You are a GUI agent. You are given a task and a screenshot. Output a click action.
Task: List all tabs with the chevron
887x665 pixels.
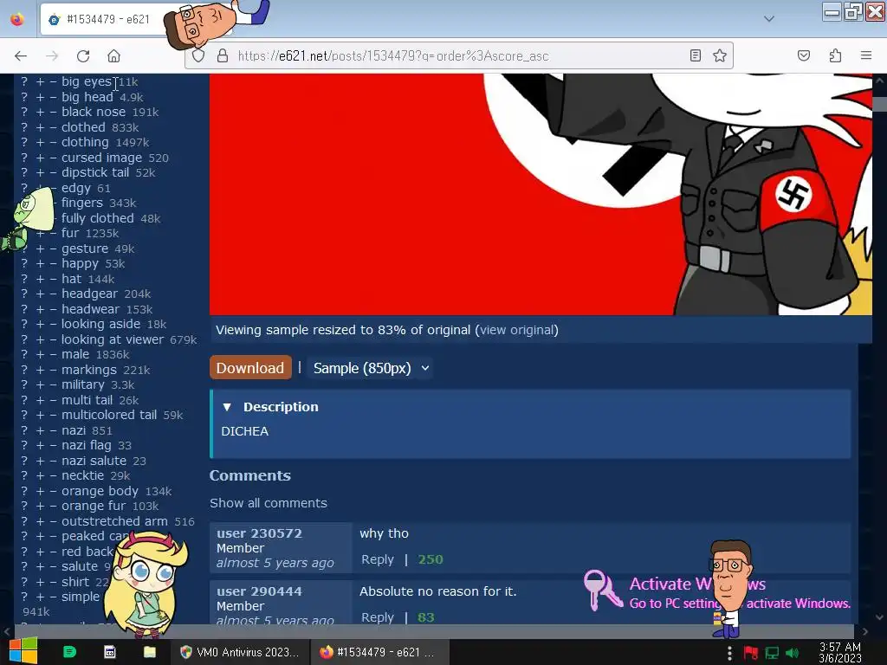tap(769, 19)
